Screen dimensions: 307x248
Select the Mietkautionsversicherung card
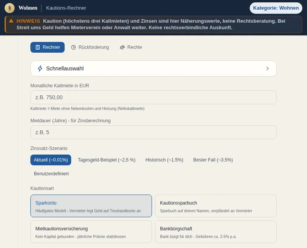point(91,231)
